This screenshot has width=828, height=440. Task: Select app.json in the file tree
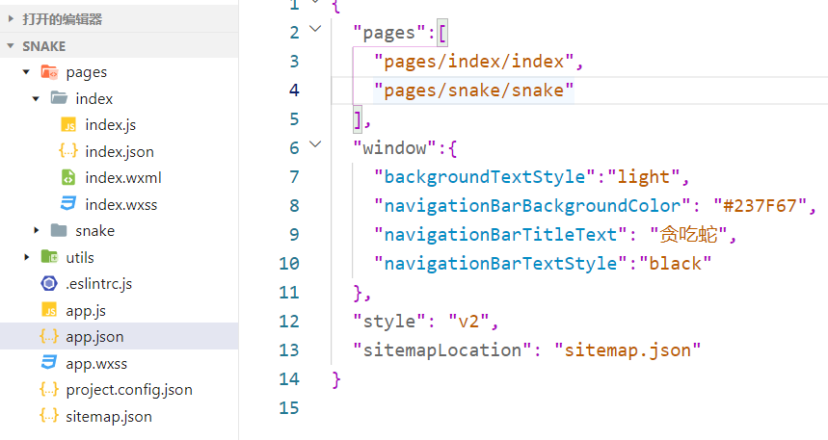point(94,337)
